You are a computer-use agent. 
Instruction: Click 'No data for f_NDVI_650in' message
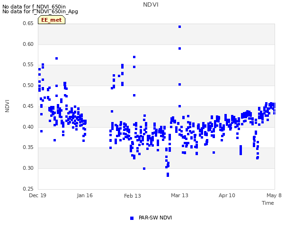(x=34, y=7)
